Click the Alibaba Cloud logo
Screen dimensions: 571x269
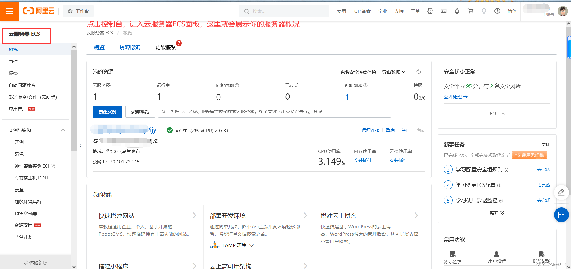pos(38,11)
